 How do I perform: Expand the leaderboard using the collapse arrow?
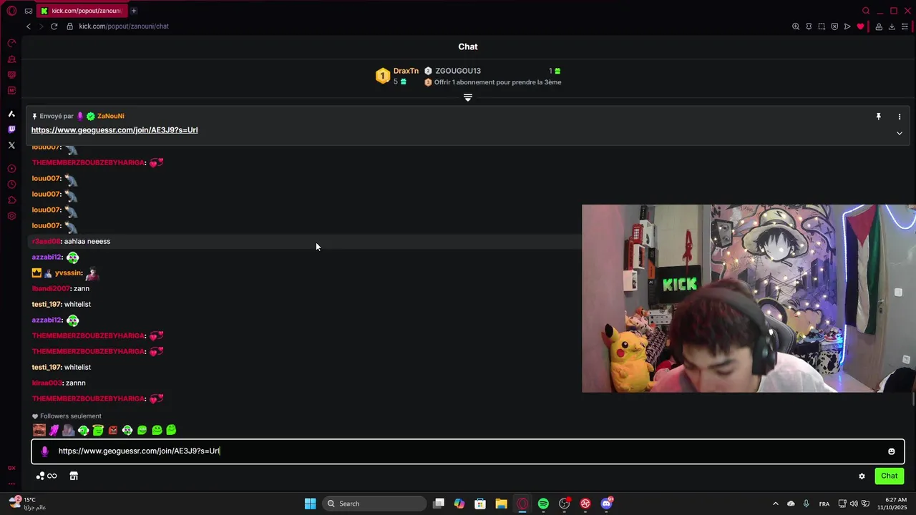click(468, 97)
